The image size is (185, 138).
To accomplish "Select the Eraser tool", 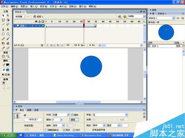I will tap(8, 48).
